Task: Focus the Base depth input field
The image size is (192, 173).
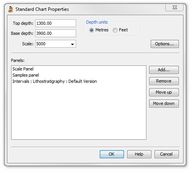Action: [56, 33]
